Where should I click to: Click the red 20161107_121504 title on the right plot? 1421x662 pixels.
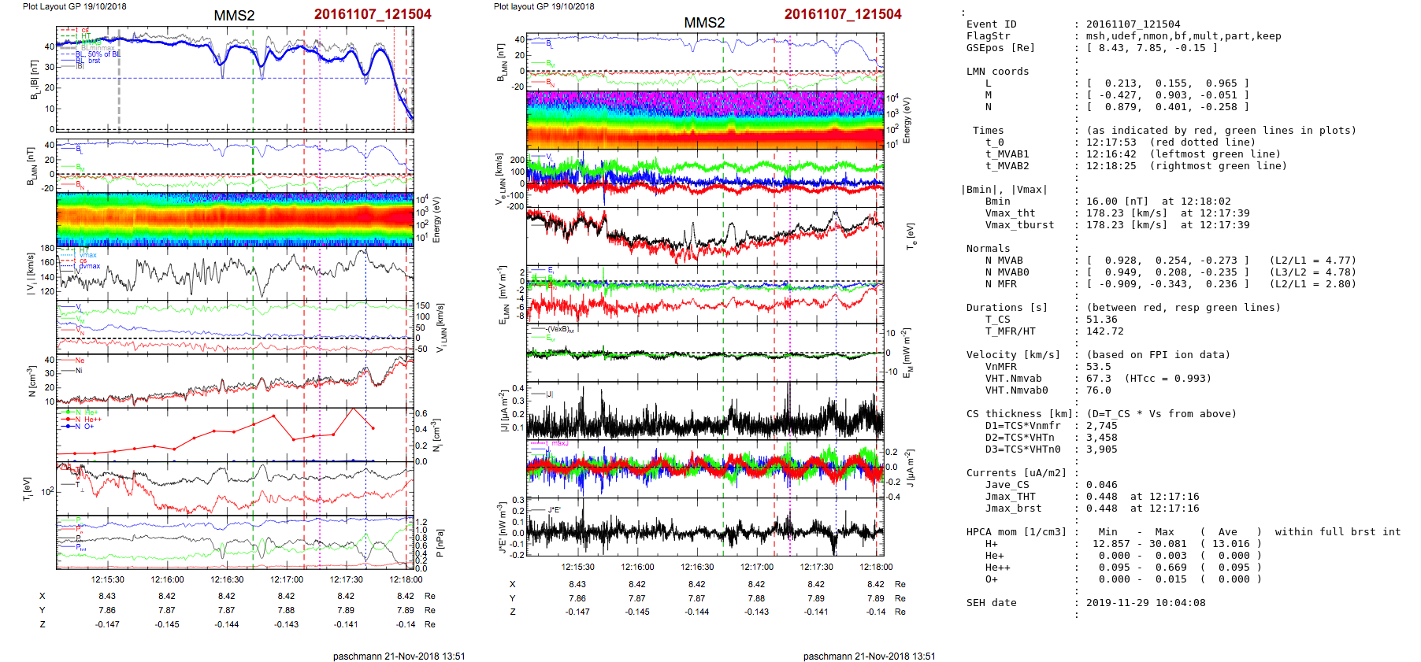842,14
